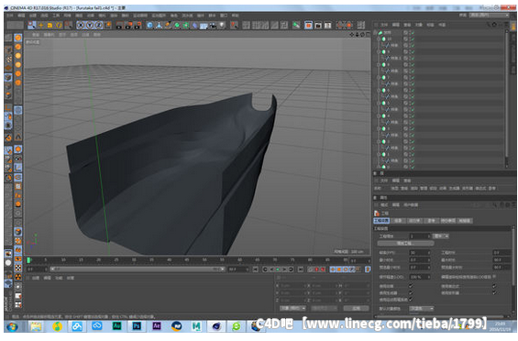
Task: Click the green Play forwards button
Action: point(278,269)
